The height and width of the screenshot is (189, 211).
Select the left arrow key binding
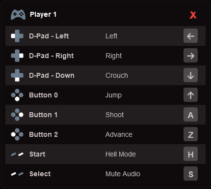coord(190,36)
